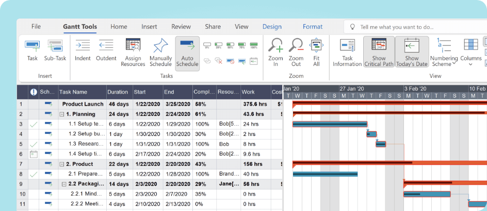The width and height of the screenshot is (487, 211).
Task: Click the 2.2.1 Mind task Gantt bar
Action: 427,194
